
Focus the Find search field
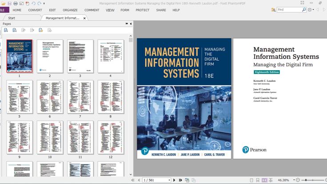(289, 10)
